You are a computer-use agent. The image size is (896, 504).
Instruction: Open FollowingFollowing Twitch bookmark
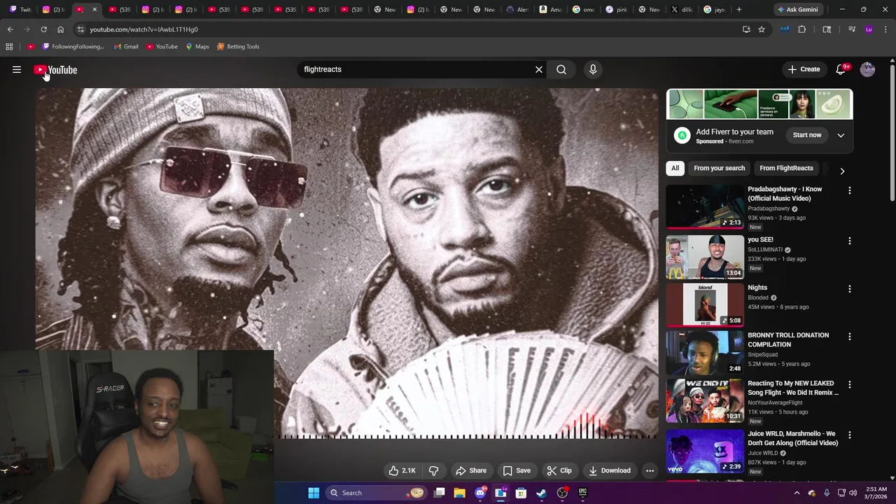[73, 47]
